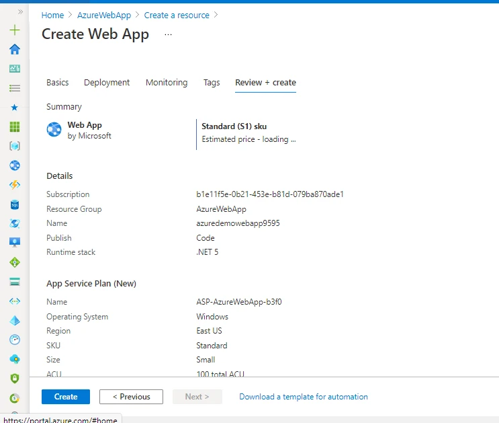Open the Security Center shield icon
The width and height of the screenshot is (499, 423).
[15, 379]
